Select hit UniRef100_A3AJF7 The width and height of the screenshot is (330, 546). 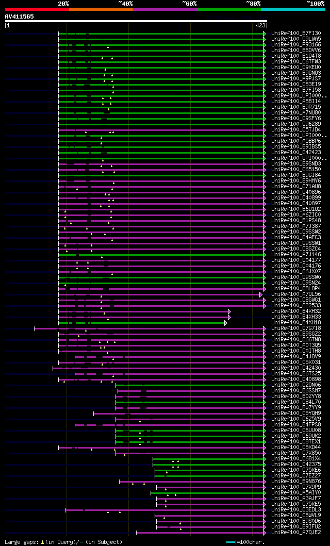click(296, 499)
